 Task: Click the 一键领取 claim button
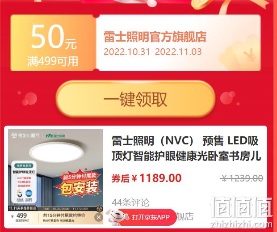pos(135,99)
